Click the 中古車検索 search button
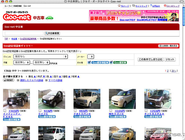This screenshot has height=140, width=185. click(52, 33)
